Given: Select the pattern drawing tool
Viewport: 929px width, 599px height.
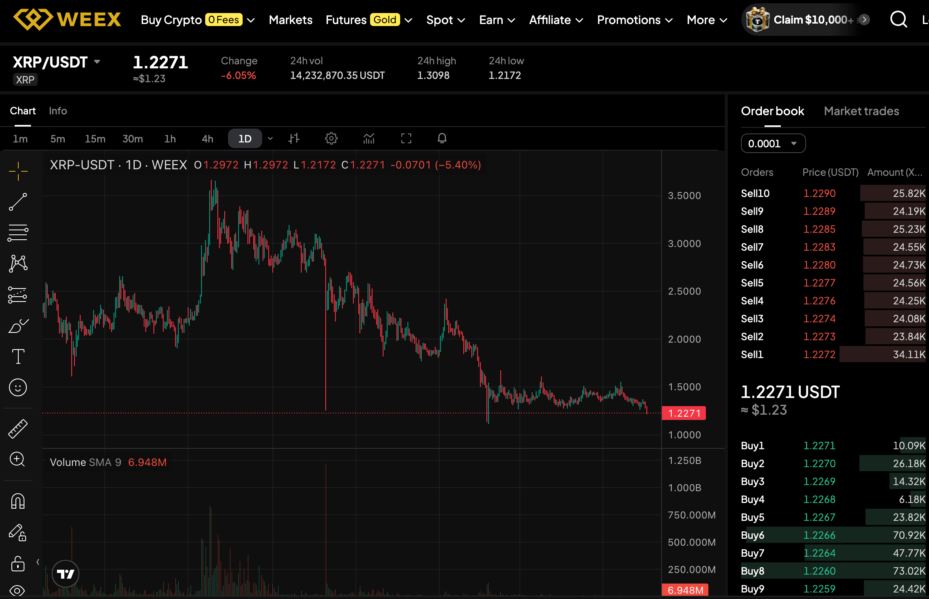Looking at the screenshot, I should coord(18,264).
